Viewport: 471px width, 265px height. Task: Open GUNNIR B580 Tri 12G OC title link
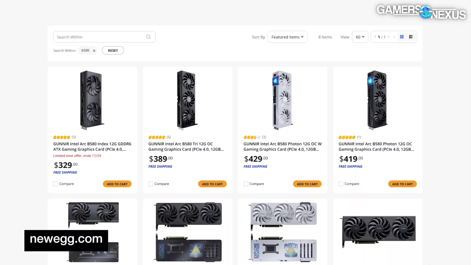(186, 147)
